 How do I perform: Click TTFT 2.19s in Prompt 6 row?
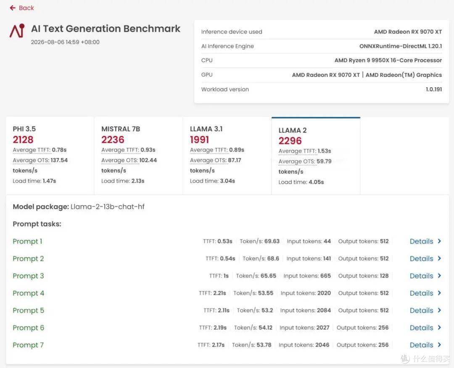coord(213,328)
